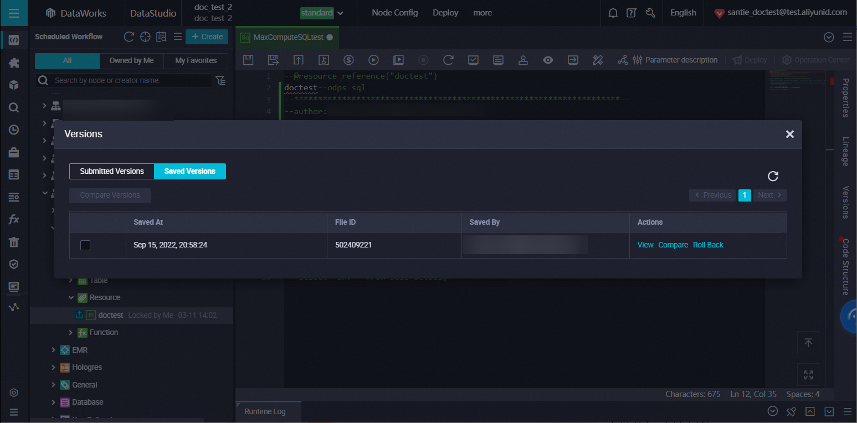Click the arrow-in-box toolbar icon
This screenshot has width=857, height=423.
pyautogui.click(x=573, y=60)
